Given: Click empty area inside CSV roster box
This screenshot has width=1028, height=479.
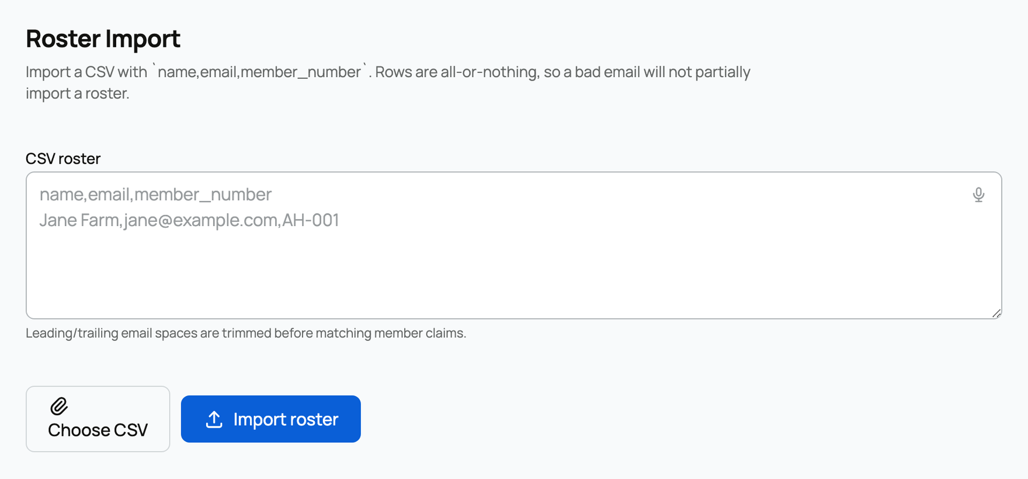Looking at the screenshot, I should [x=514, y=275].
